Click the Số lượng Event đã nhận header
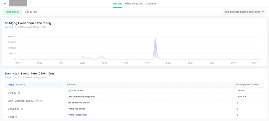 click(247, 85)
